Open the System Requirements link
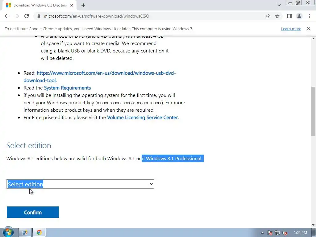This screenshot has height=237, width=316. pyautogui.click(x=67, y=88)
